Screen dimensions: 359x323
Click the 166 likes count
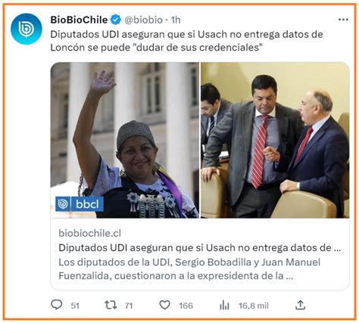click(186, 306)
